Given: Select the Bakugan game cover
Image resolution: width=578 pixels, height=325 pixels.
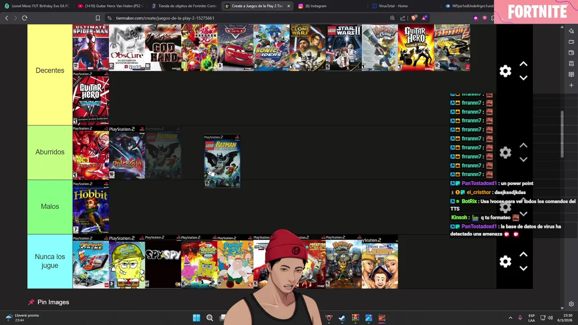Looking at the screenshot, I should (x=199, y=47).
